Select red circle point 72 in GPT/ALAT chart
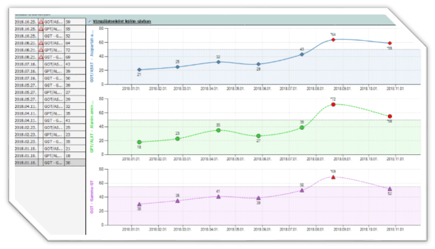The image size is (435, 249). tap(333, 104)
